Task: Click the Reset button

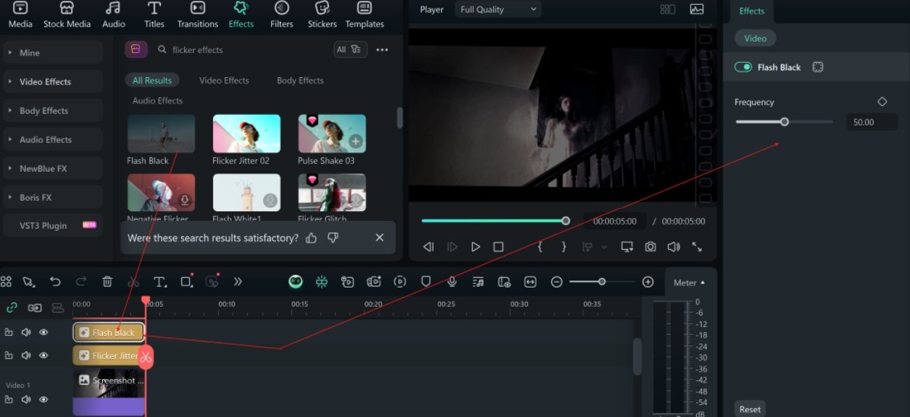Action: (x=750, y=409)
